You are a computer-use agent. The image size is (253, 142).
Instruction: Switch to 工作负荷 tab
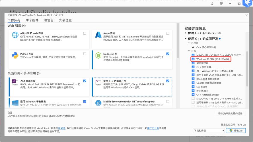click(14, 20)
